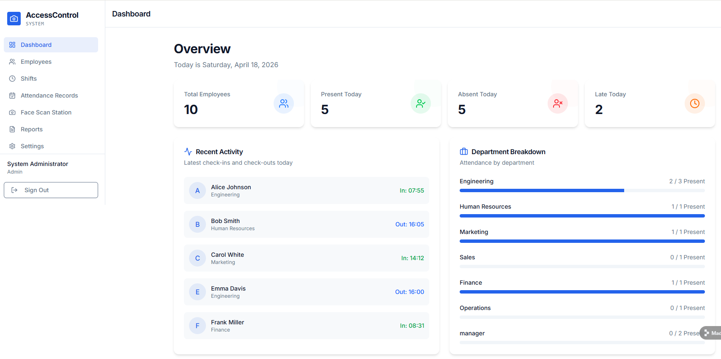Navigate to Face Scan Station
This screenshot has width=721, height=359.
click(x=46, y=112)
